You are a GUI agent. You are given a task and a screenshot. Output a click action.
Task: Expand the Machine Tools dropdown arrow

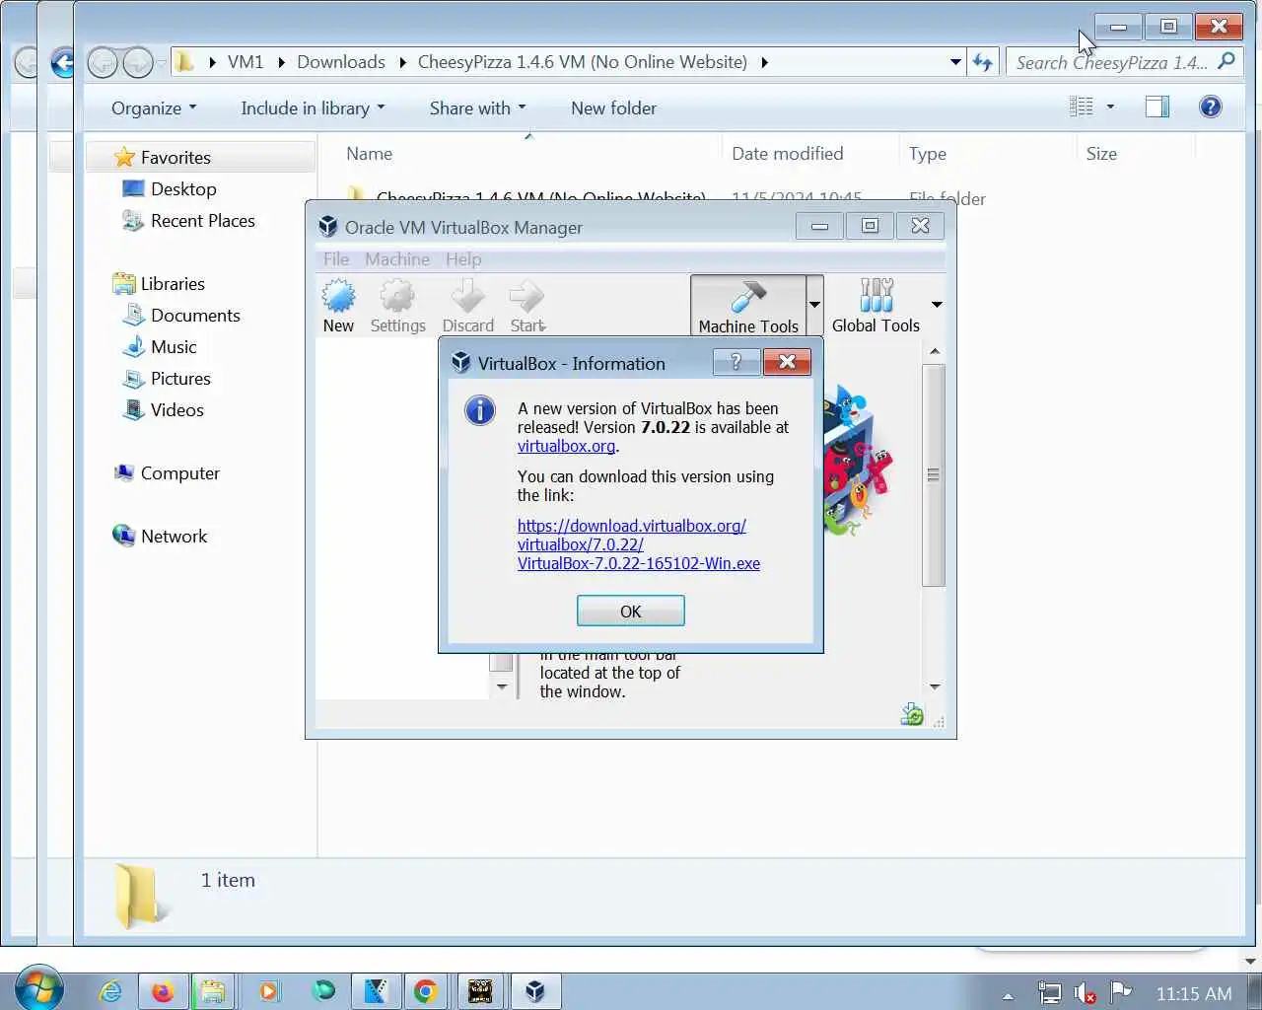[x=814, y=305]
